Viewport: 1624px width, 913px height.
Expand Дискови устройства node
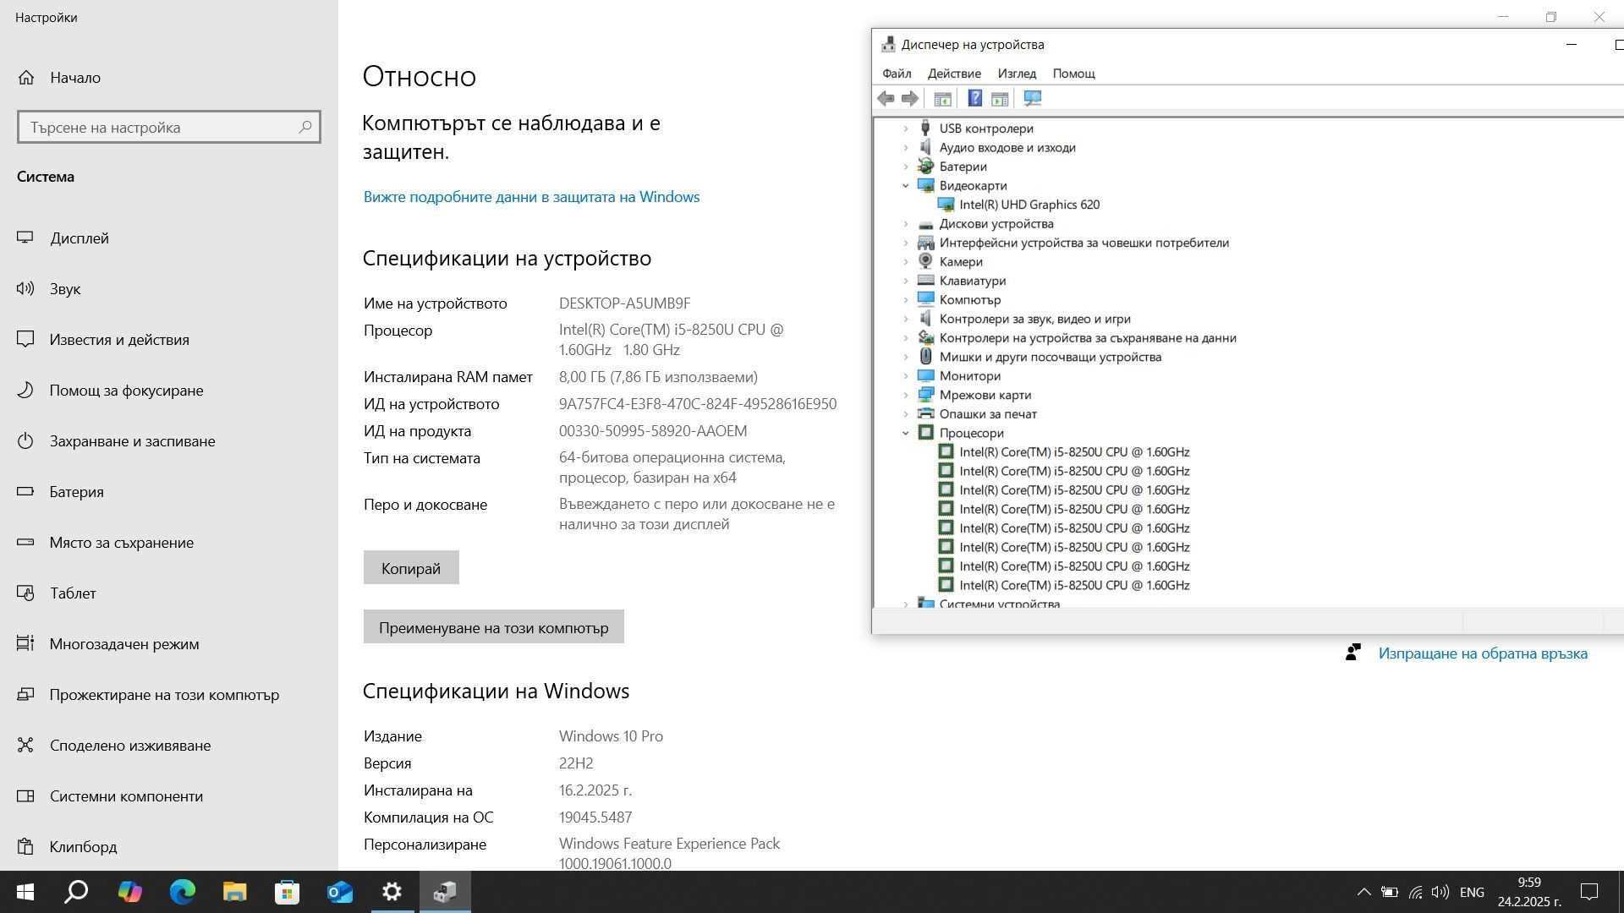click(906, 224)
